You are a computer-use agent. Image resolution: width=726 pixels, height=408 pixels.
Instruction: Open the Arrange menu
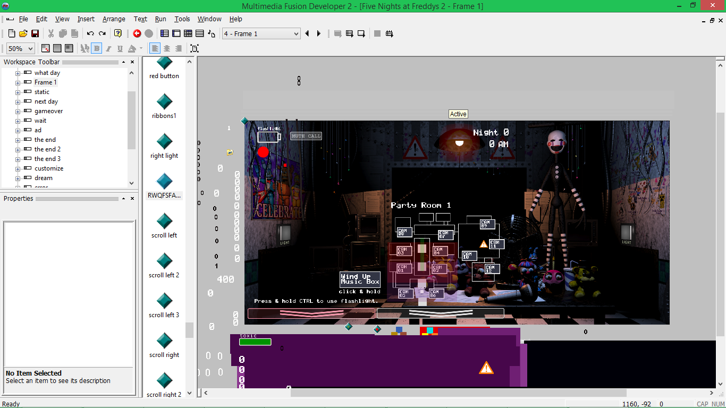coord(114,19)
